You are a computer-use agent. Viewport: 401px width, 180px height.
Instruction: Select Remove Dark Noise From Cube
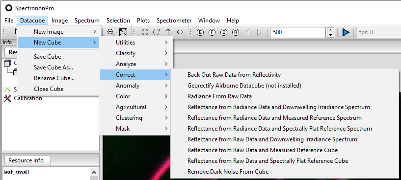pyautogui.click(x=284, y=172)
